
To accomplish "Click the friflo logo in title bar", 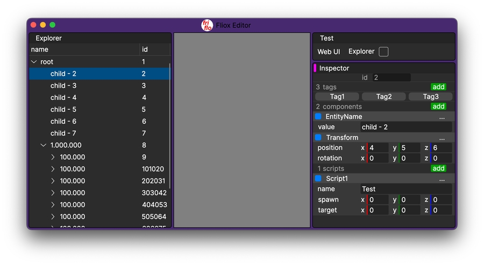I will pos(207,25).
